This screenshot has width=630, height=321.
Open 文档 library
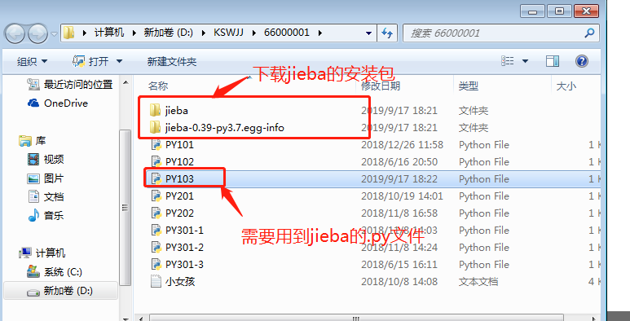pyautogui.click(x=45, y=197)
